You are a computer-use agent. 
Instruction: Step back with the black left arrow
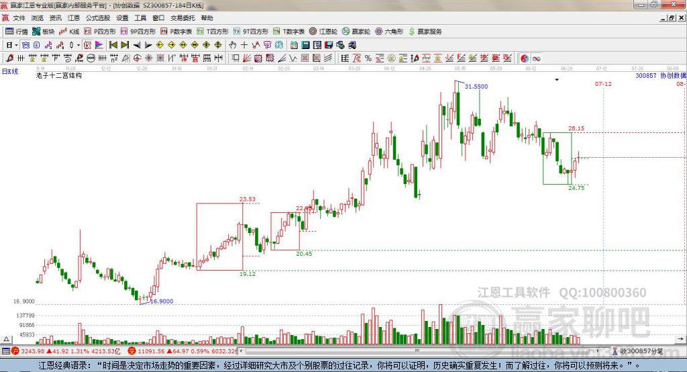137,45
